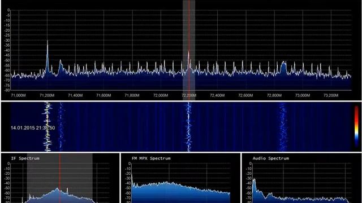Click the 73,000M frequency axis label

303,95
